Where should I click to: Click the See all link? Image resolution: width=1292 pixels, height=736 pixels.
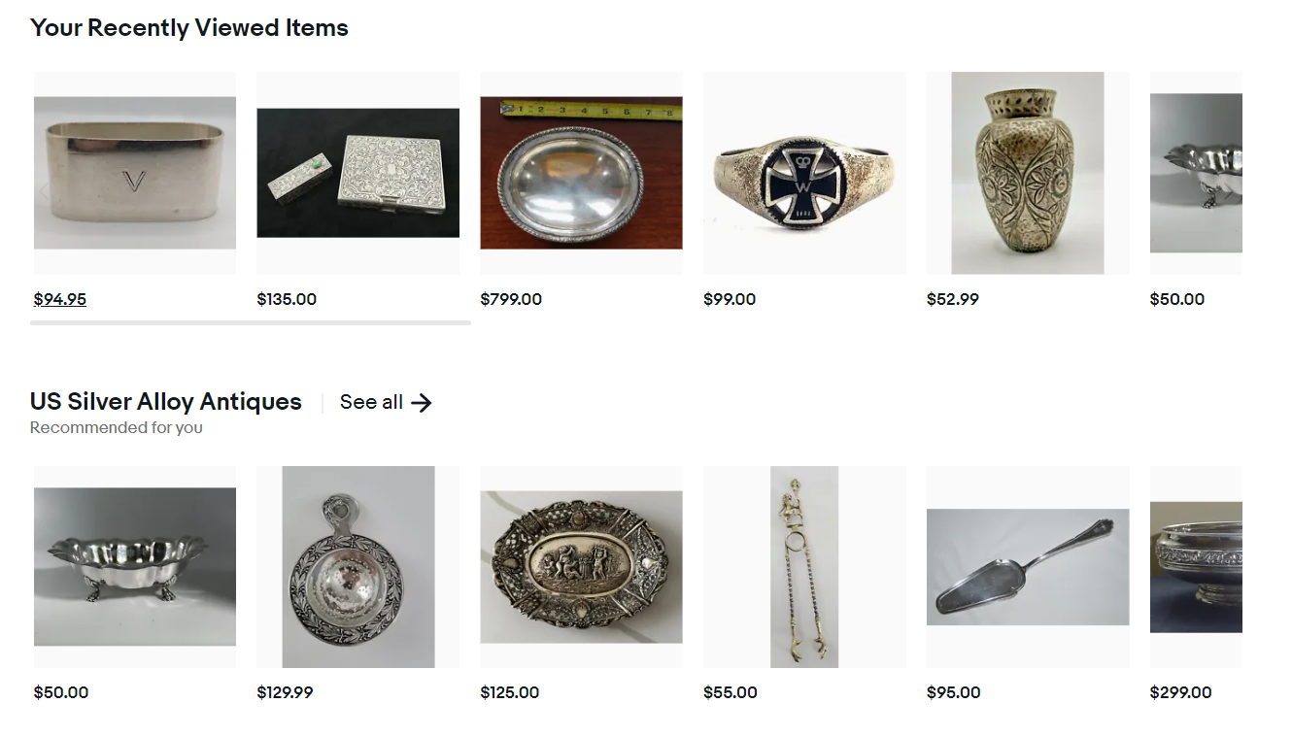pos(370,402)
